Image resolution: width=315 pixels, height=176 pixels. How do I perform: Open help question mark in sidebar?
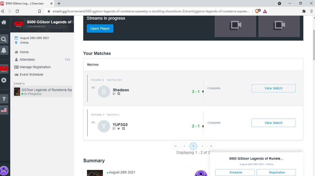pos(4,99)
